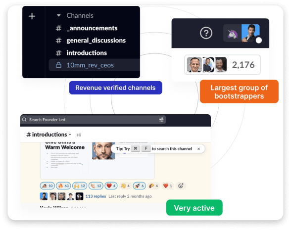This screenshot has height=230, width=291.
Task: Collapse the Channels section arrow
Action: (x=58, y=15)
